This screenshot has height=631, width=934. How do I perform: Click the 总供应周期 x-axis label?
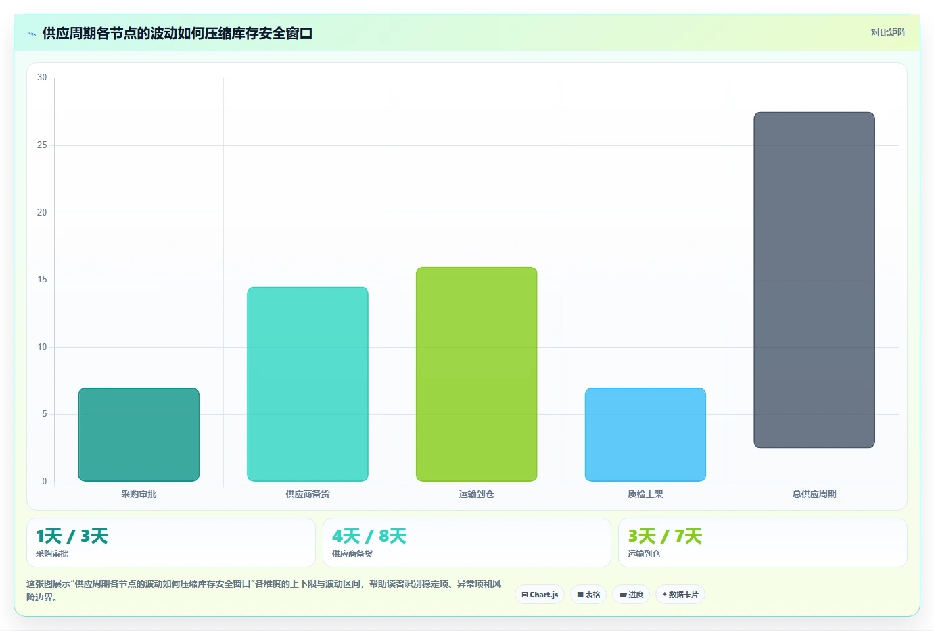814,494
